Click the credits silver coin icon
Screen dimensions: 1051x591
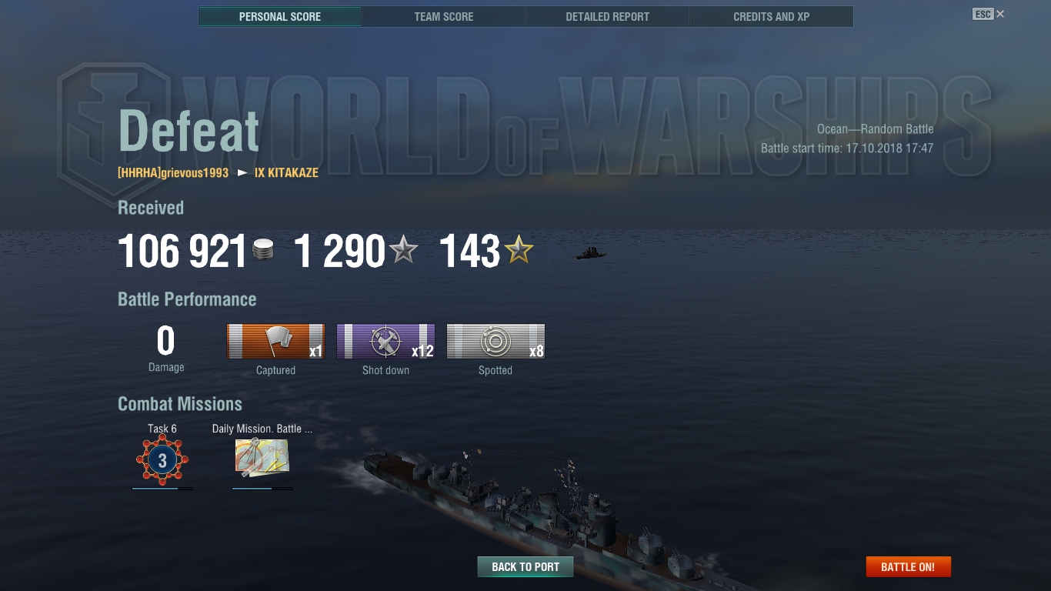263,251
